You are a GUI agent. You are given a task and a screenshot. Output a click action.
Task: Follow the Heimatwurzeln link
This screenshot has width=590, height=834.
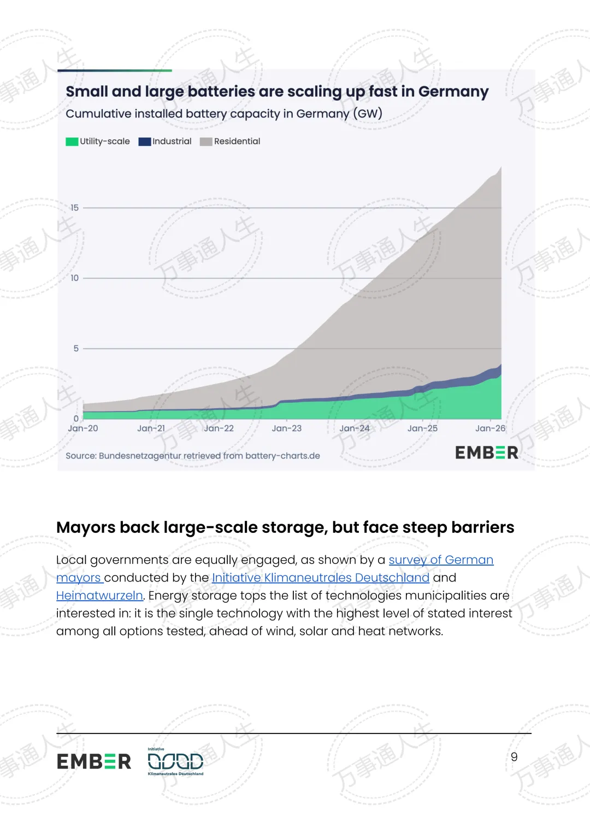click(x=99, y=596)
